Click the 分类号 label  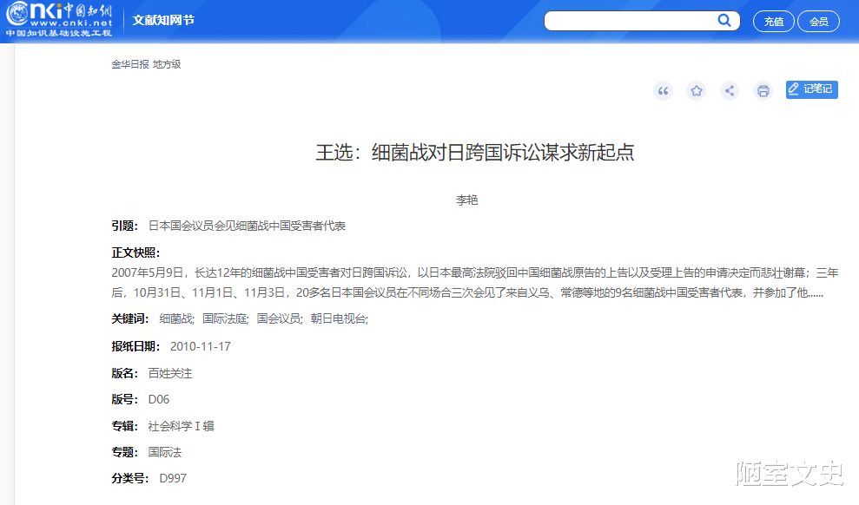[129, 478]
